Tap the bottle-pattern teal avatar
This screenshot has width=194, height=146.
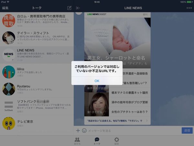tap(9, 72)
